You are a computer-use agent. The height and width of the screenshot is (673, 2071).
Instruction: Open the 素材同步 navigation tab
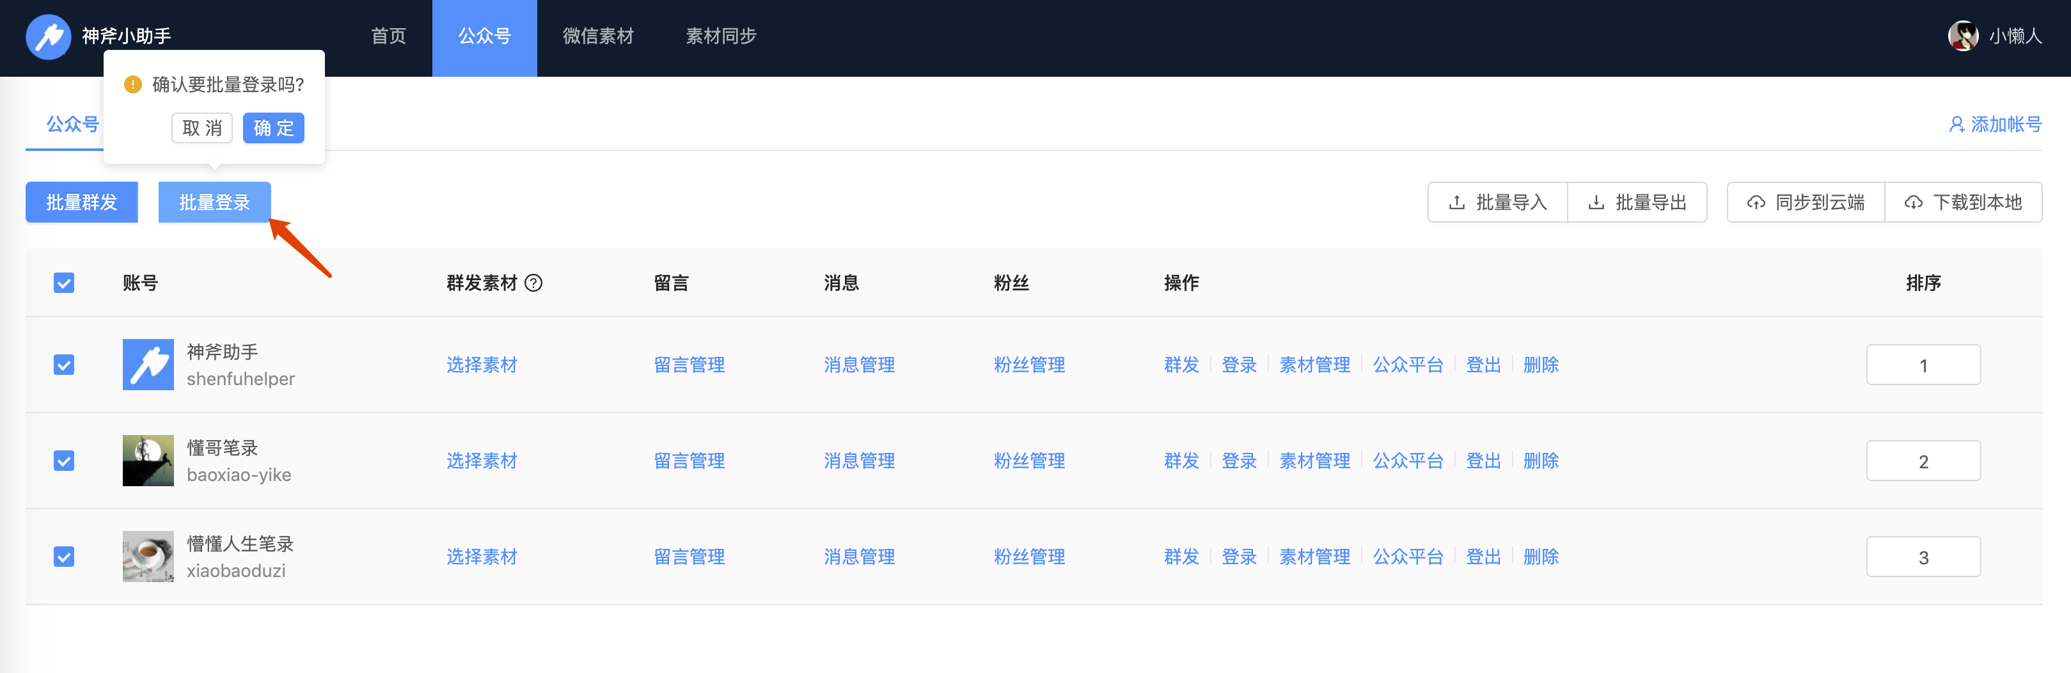click(720, 36)
